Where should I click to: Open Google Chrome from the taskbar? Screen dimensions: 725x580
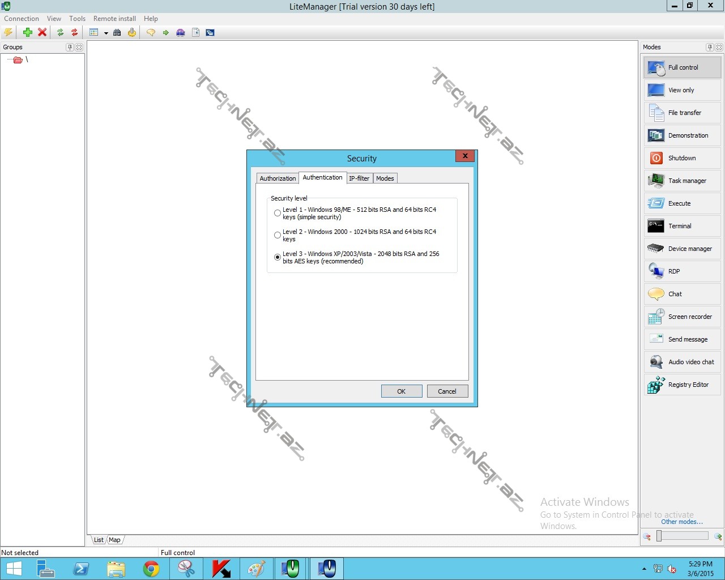point(151,569)
